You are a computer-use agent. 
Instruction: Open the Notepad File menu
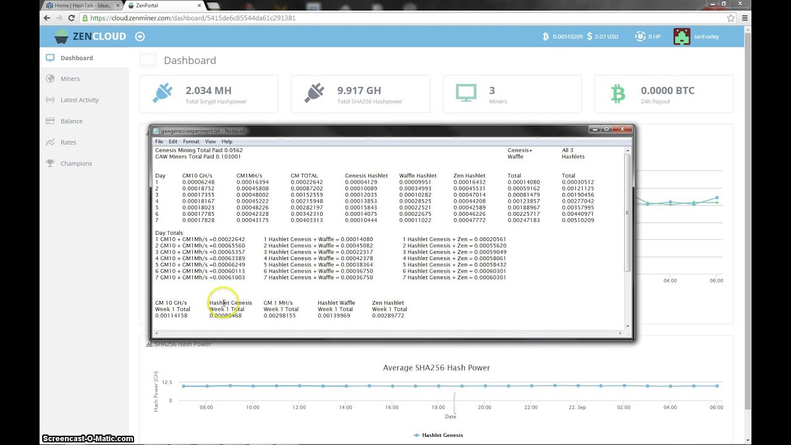click(159, 142)
